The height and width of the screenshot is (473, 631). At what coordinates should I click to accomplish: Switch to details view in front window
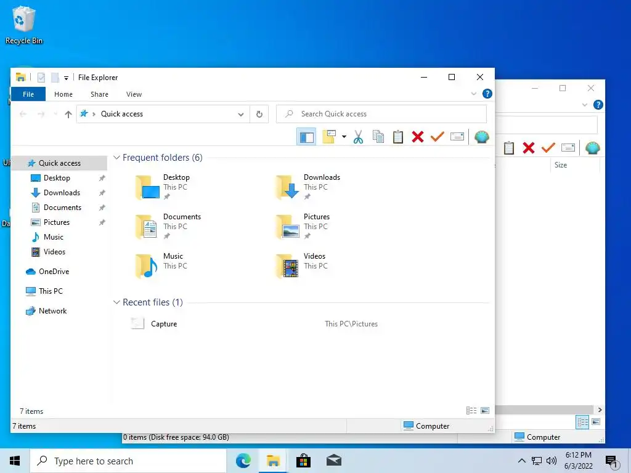pos(471,411)
